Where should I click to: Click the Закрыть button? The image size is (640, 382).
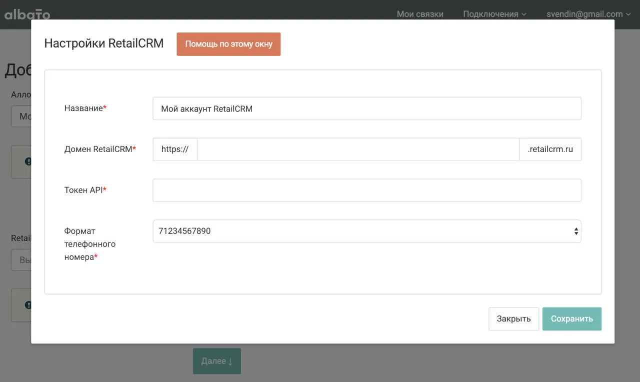click(x=513, y=318)
